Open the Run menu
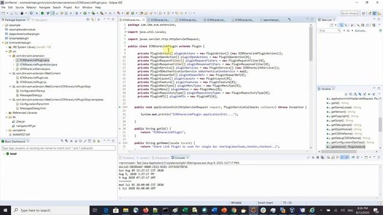This screenshot has width=383, height=215. click(77, 7)
